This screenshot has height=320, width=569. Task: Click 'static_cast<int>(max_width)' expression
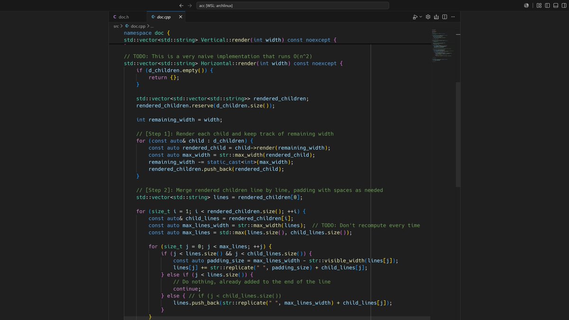point(248,162)
